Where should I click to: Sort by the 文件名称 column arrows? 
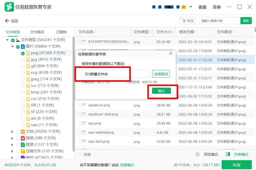tap(95, 32)
